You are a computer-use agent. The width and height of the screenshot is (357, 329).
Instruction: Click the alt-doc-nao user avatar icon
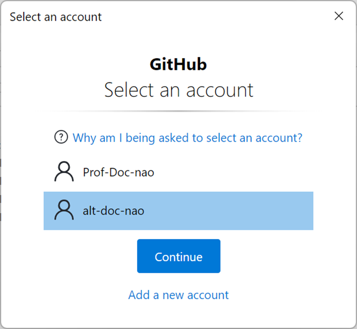pyautogui.click(x=64, y=210)
